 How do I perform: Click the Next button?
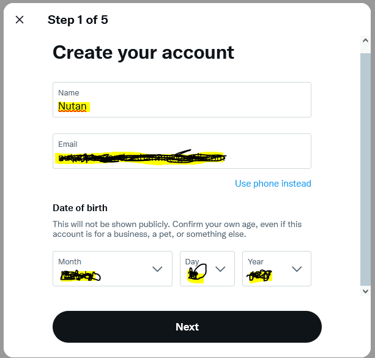(187, 327)
